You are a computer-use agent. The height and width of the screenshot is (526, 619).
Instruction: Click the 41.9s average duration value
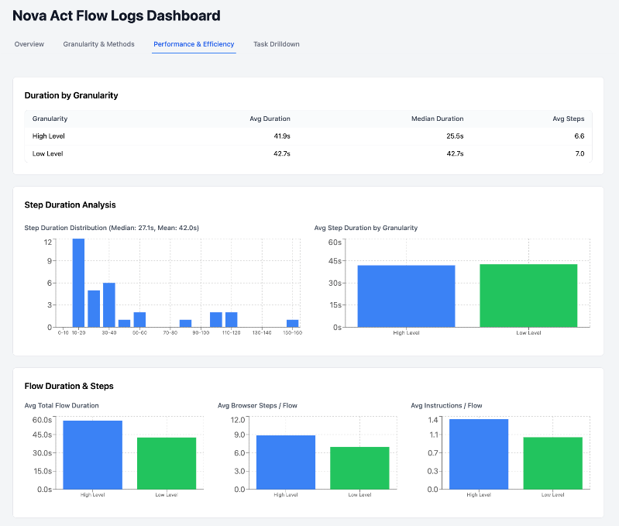(282, 136)
